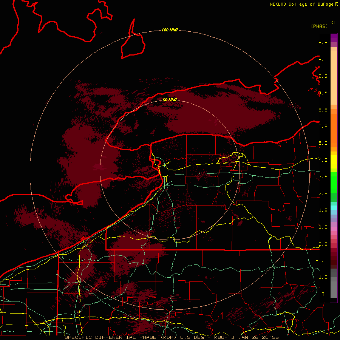340x340 pixels.
Task: Click the 2.6 value on the scale
Action: (x=323, y=194)
